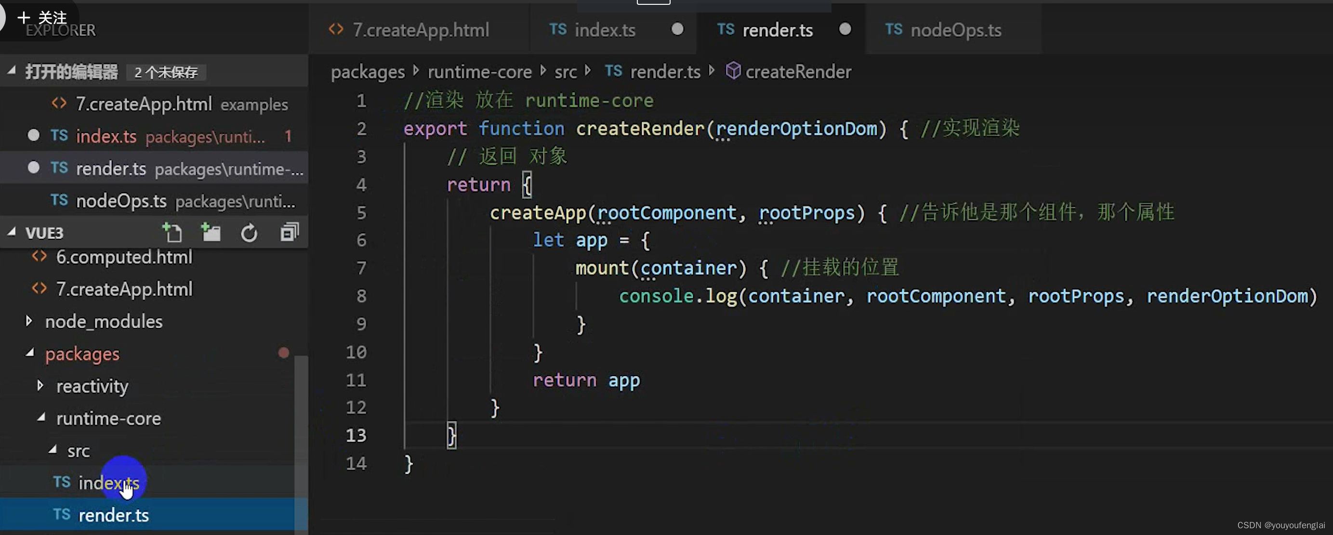
Task: Open index.ts in open editors list
Action: tap(154, 136)
